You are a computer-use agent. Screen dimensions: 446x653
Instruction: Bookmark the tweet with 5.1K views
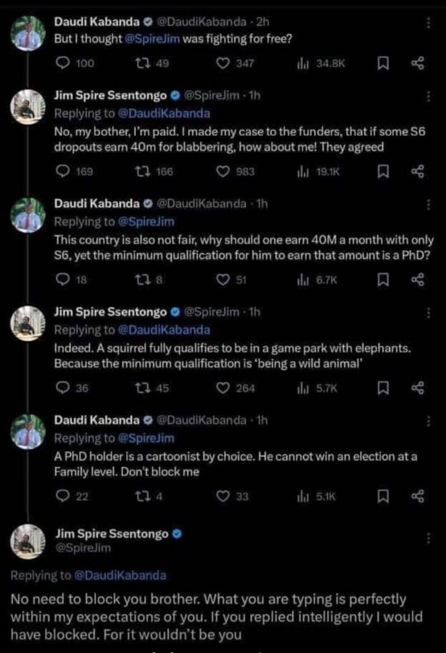point(383,496)
